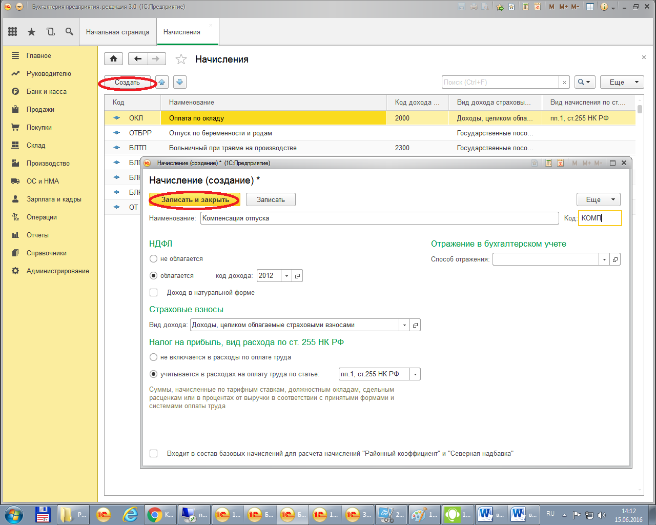Image resolution: width=656 pixels, height=525 pixels.
Task: Click the Home icon button above the list
Action: tap(113, 59)
